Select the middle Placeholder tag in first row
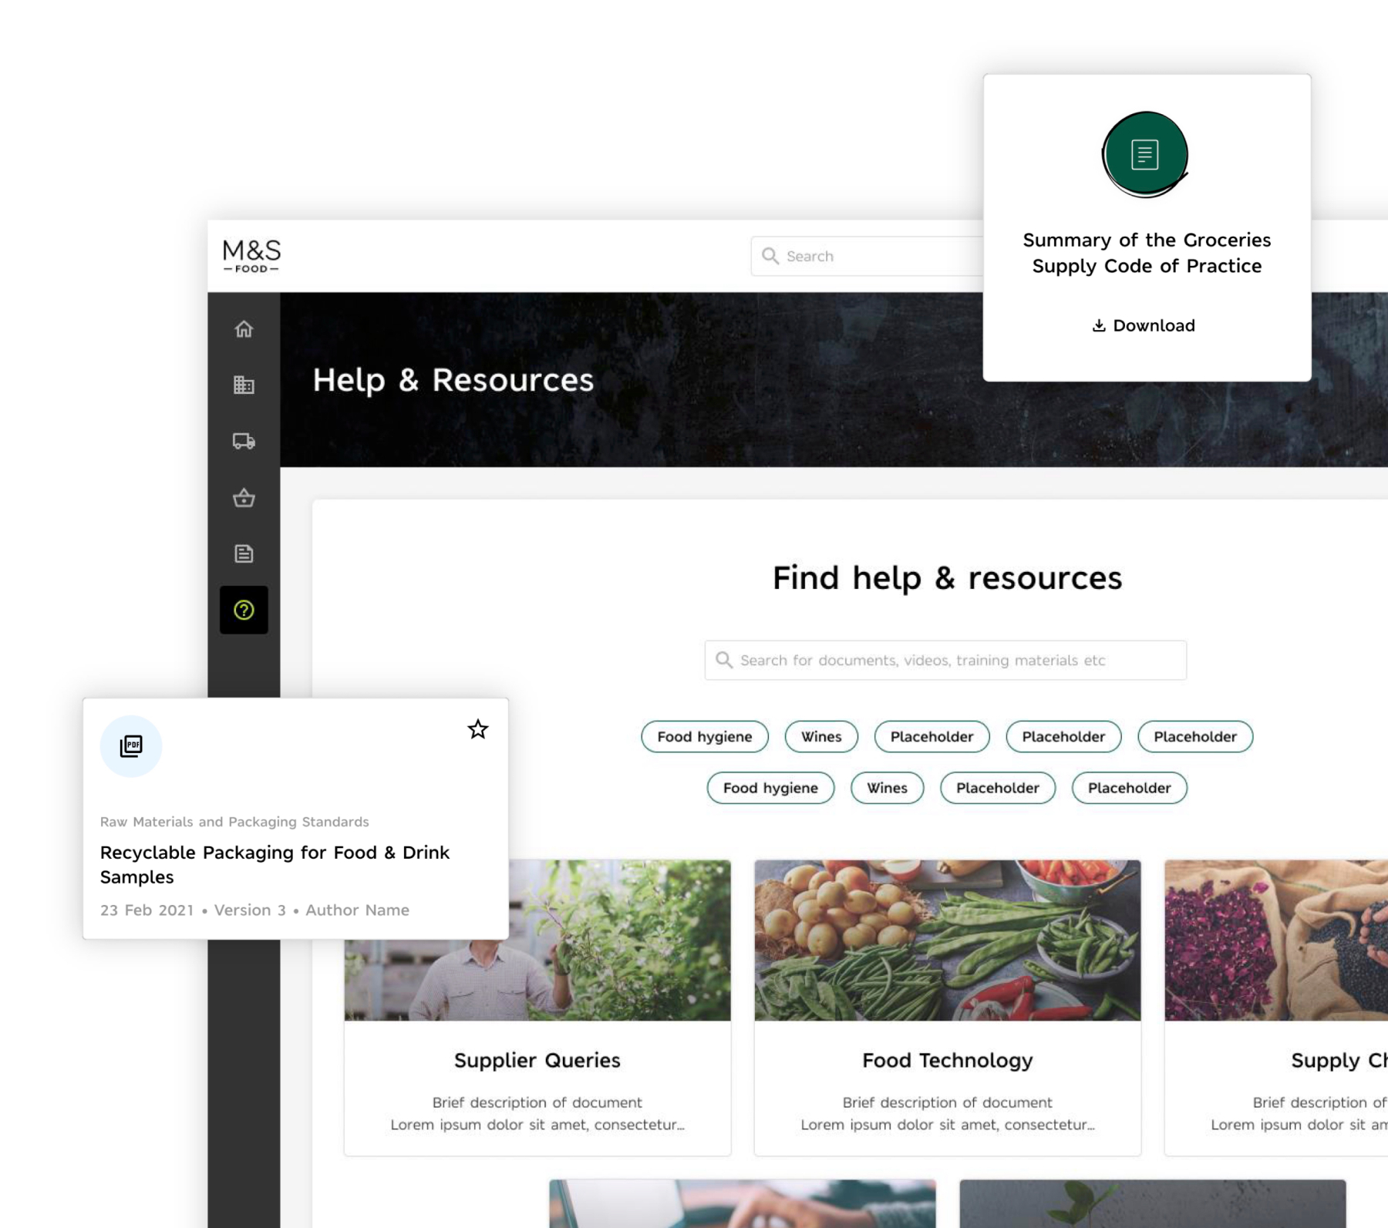 (x=1063, y=736)
